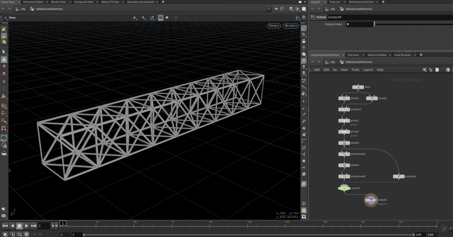Open network editor wrench tools icon
The width and height of the screenshot is (453, 237).
[424, 70]
